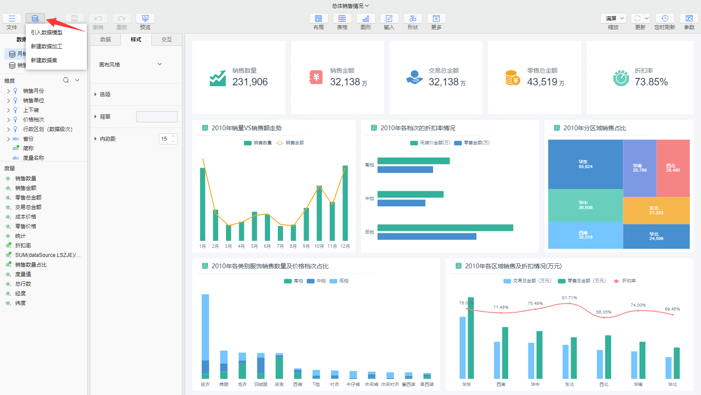The image size is (701, 395).
Task: Click the 定时刷新 timed refresh icon
Action: (x=664, y=18)
